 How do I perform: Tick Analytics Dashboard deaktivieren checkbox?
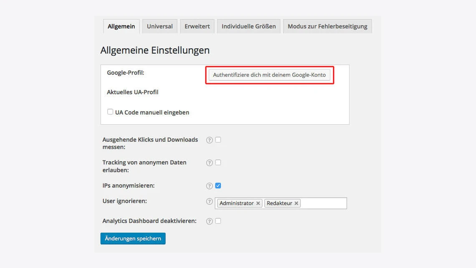(x=218, y=221)
